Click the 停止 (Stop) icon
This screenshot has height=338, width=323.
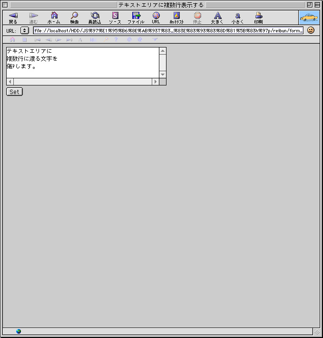click(x=197, y=18)
